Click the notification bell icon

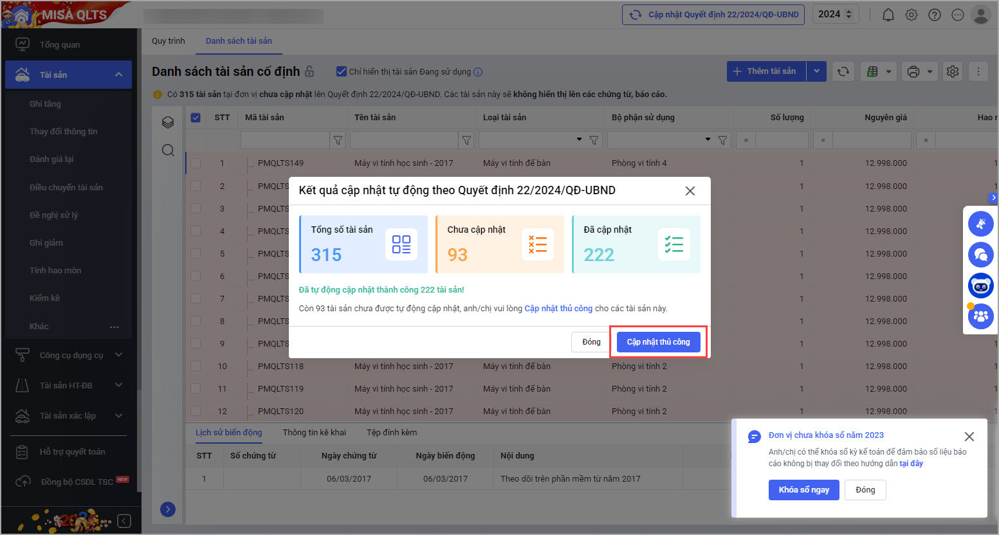pos(888,15)
